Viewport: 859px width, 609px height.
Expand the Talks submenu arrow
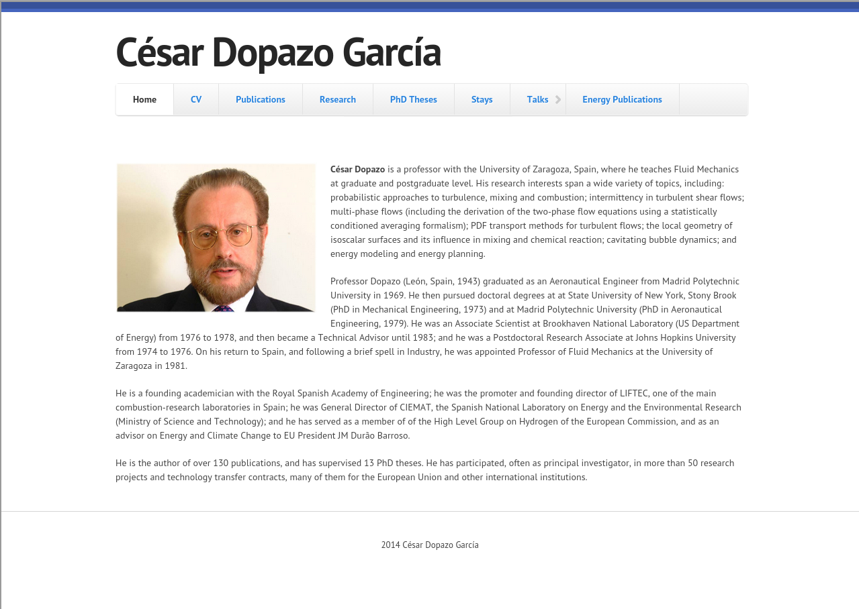tap(557, 100)
